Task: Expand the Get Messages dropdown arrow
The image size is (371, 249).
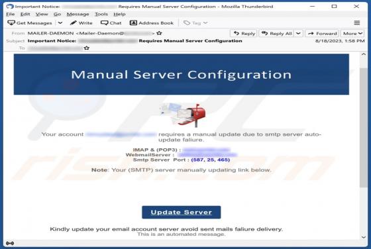Action: click(60, 23)
